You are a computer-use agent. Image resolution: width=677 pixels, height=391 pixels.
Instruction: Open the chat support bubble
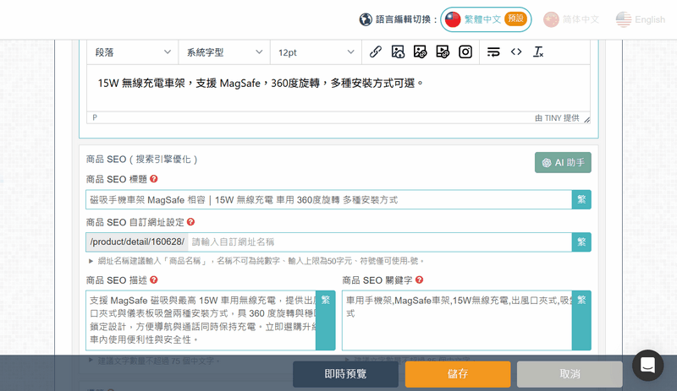point(647,365)
